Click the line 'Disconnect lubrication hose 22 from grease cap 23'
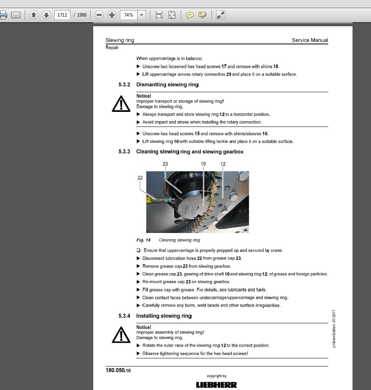The width and height of the screenshot is (371, 390). coord(192,258)
